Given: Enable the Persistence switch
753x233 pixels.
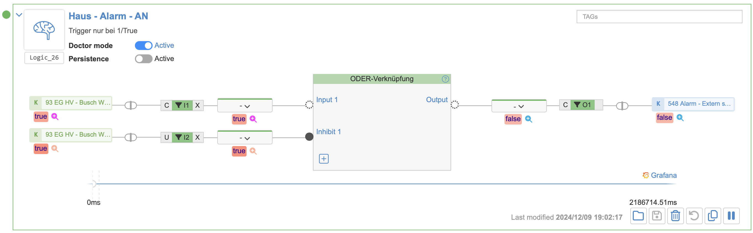Looking at the screenshot, I should click(143, 59).
